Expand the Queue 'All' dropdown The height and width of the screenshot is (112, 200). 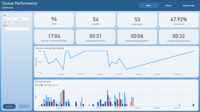coord(17,29)
